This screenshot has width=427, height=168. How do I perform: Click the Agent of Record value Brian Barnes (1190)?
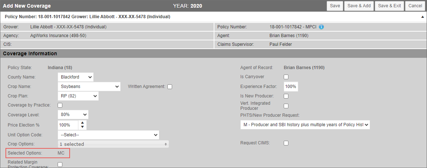coord(304,68)
